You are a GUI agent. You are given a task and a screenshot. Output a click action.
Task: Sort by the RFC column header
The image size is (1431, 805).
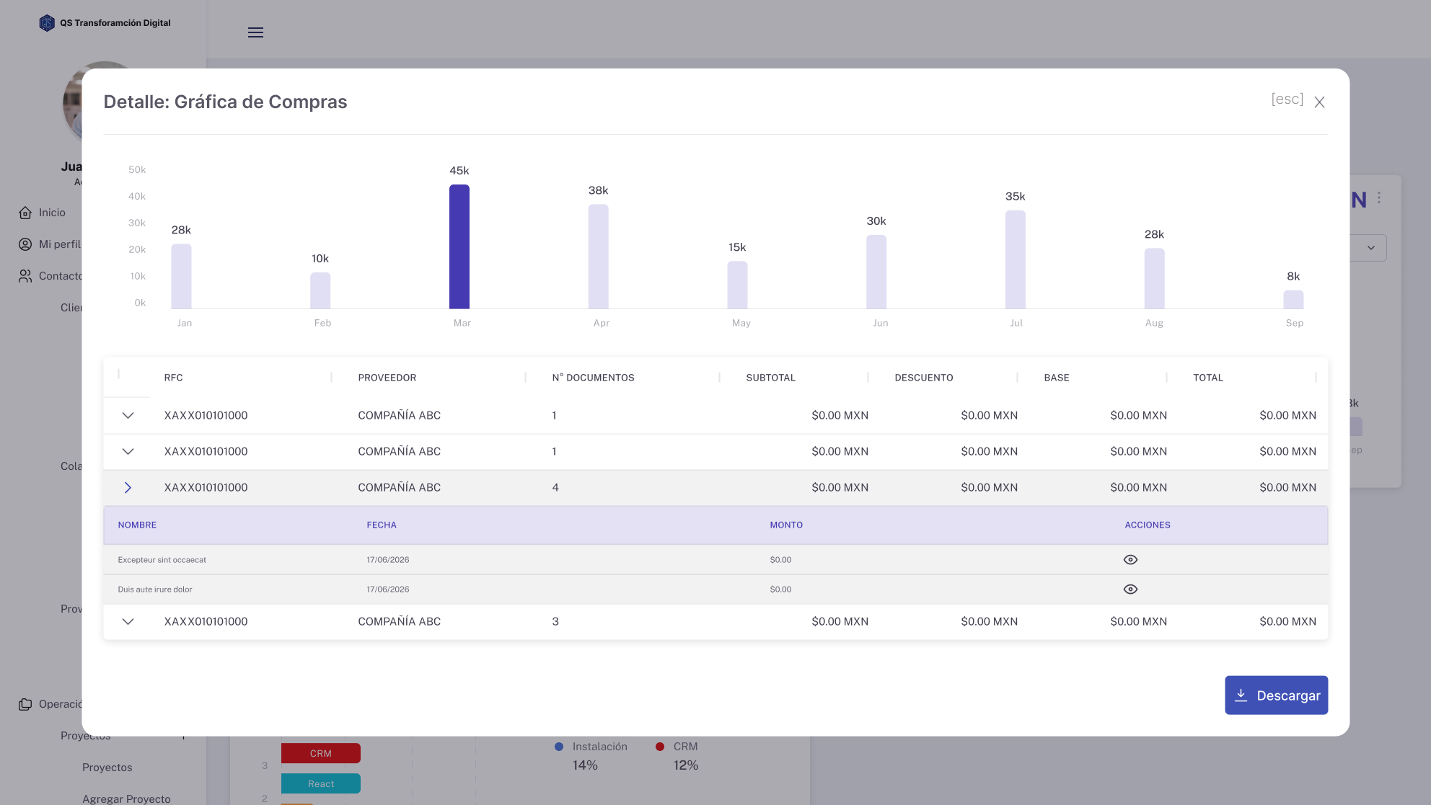(x=173, y=378)
